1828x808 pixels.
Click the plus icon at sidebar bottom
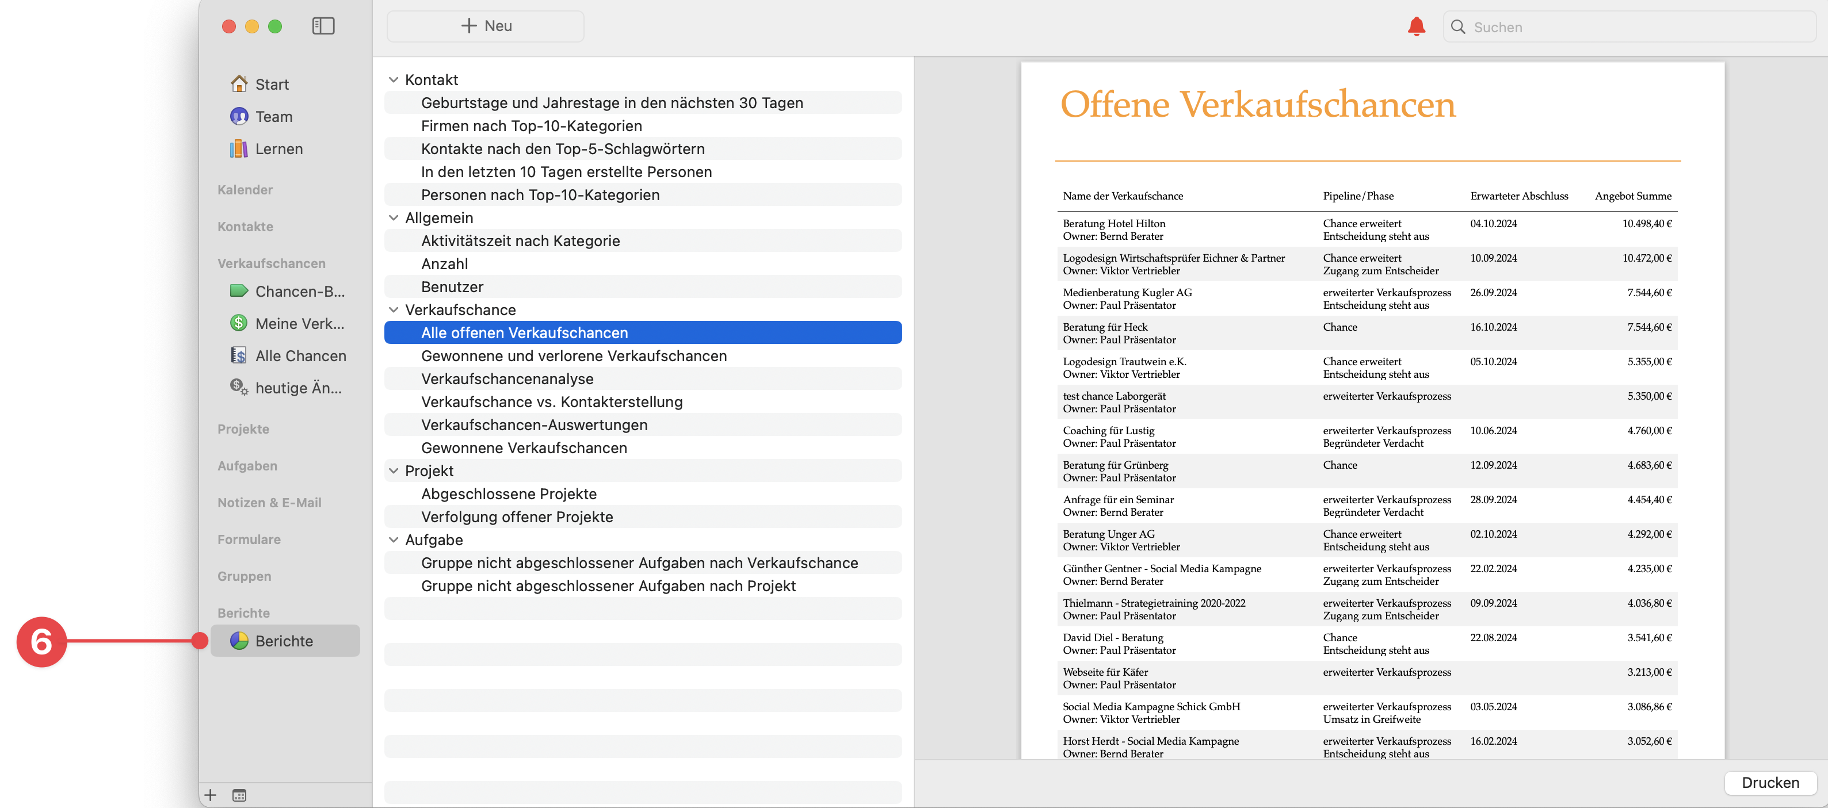pyautogui.click(x=210, y=795)
